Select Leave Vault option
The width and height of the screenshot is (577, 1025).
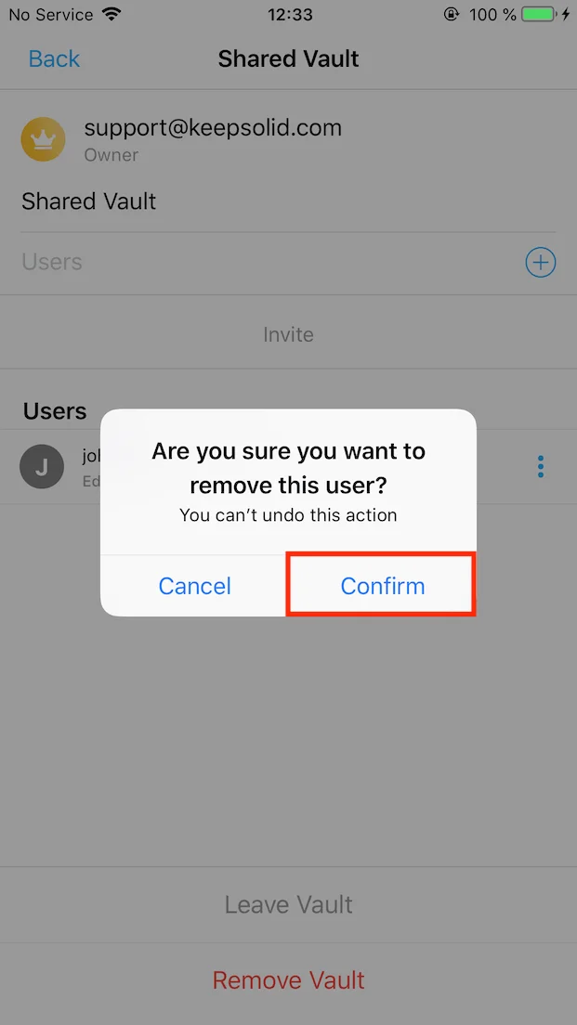point(288,904)
